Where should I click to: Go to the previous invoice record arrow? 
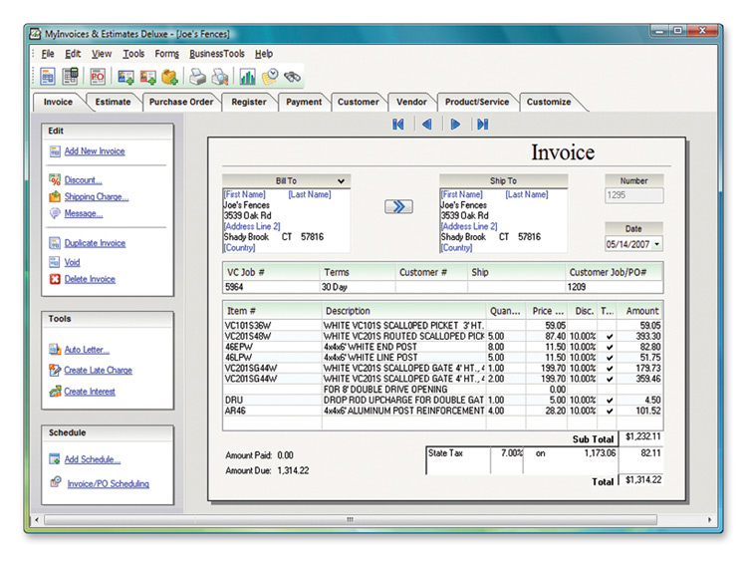(427, 125)
